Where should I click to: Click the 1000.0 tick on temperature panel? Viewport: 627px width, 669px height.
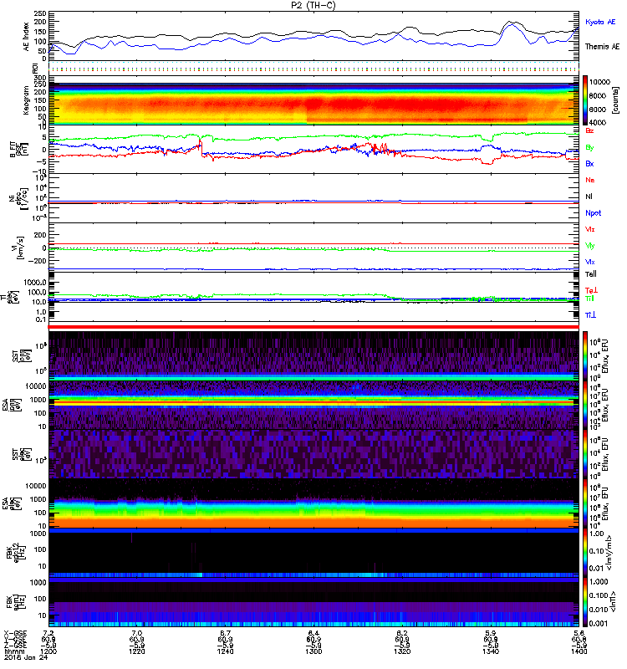pyautogui.click(x=35, y=283)
